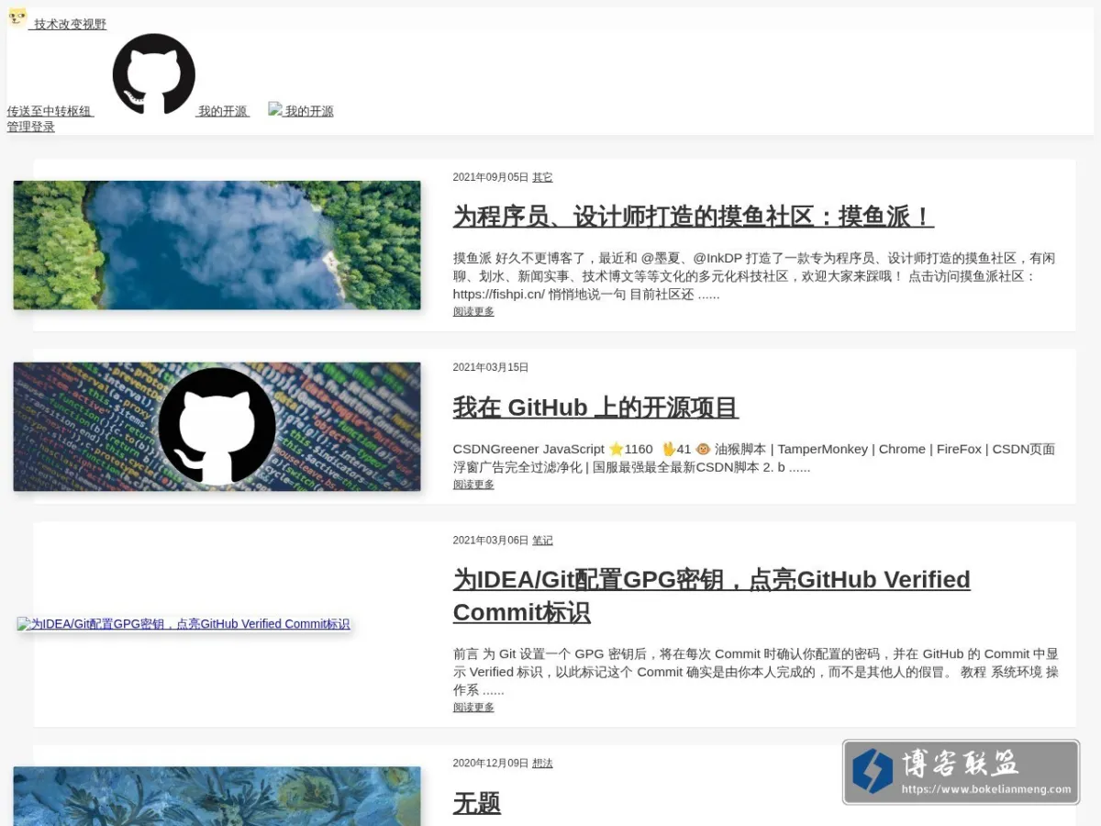The height and width of the screenshot is (826, 1101).
Task: Open GitHub logo thumbnail of the open-source projects post
Action: (x=217, y=427)
